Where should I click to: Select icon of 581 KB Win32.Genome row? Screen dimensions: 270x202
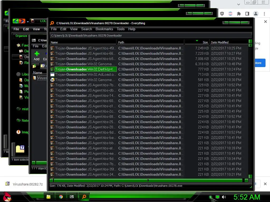[x=52, y=80]
